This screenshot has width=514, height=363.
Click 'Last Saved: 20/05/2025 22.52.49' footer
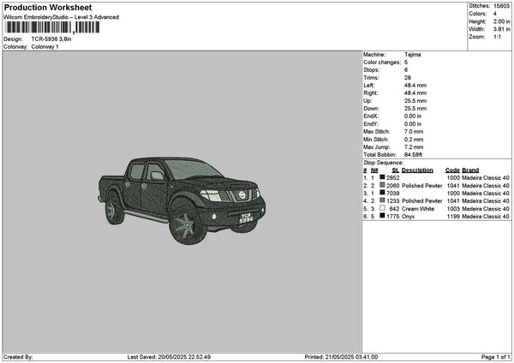click(169, 357)
